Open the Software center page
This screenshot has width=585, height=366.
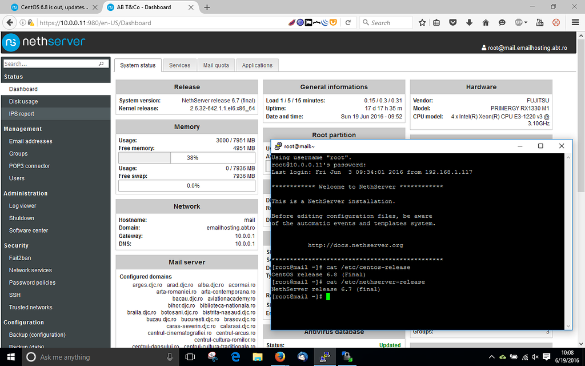tap(29, 230)
